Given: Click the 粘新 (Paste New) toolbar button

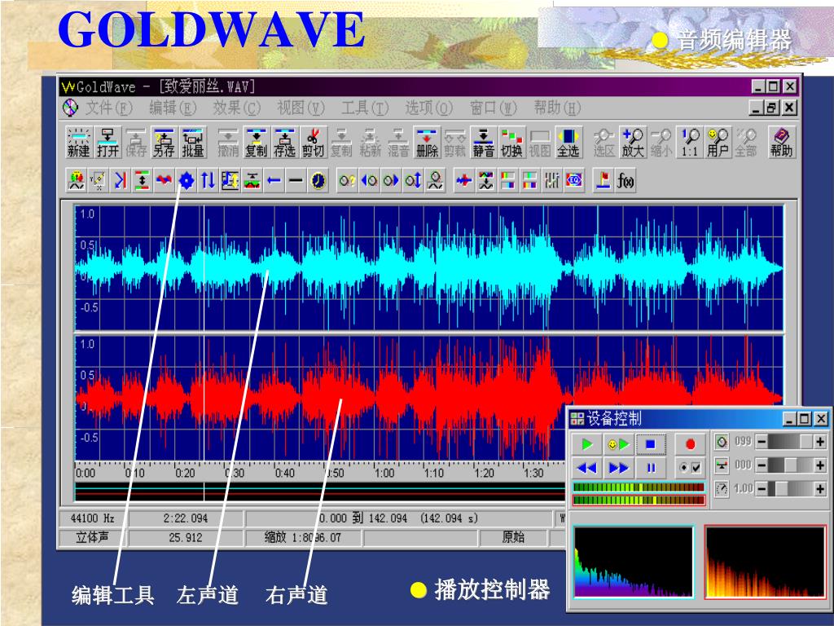Looking at the screenshot, I should click(x=370, y=142).
